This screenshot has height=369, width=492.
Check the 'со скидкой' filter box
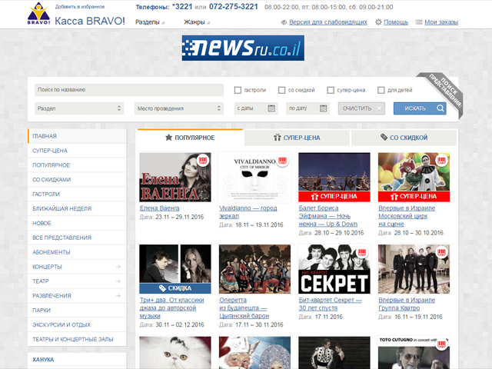282,90
